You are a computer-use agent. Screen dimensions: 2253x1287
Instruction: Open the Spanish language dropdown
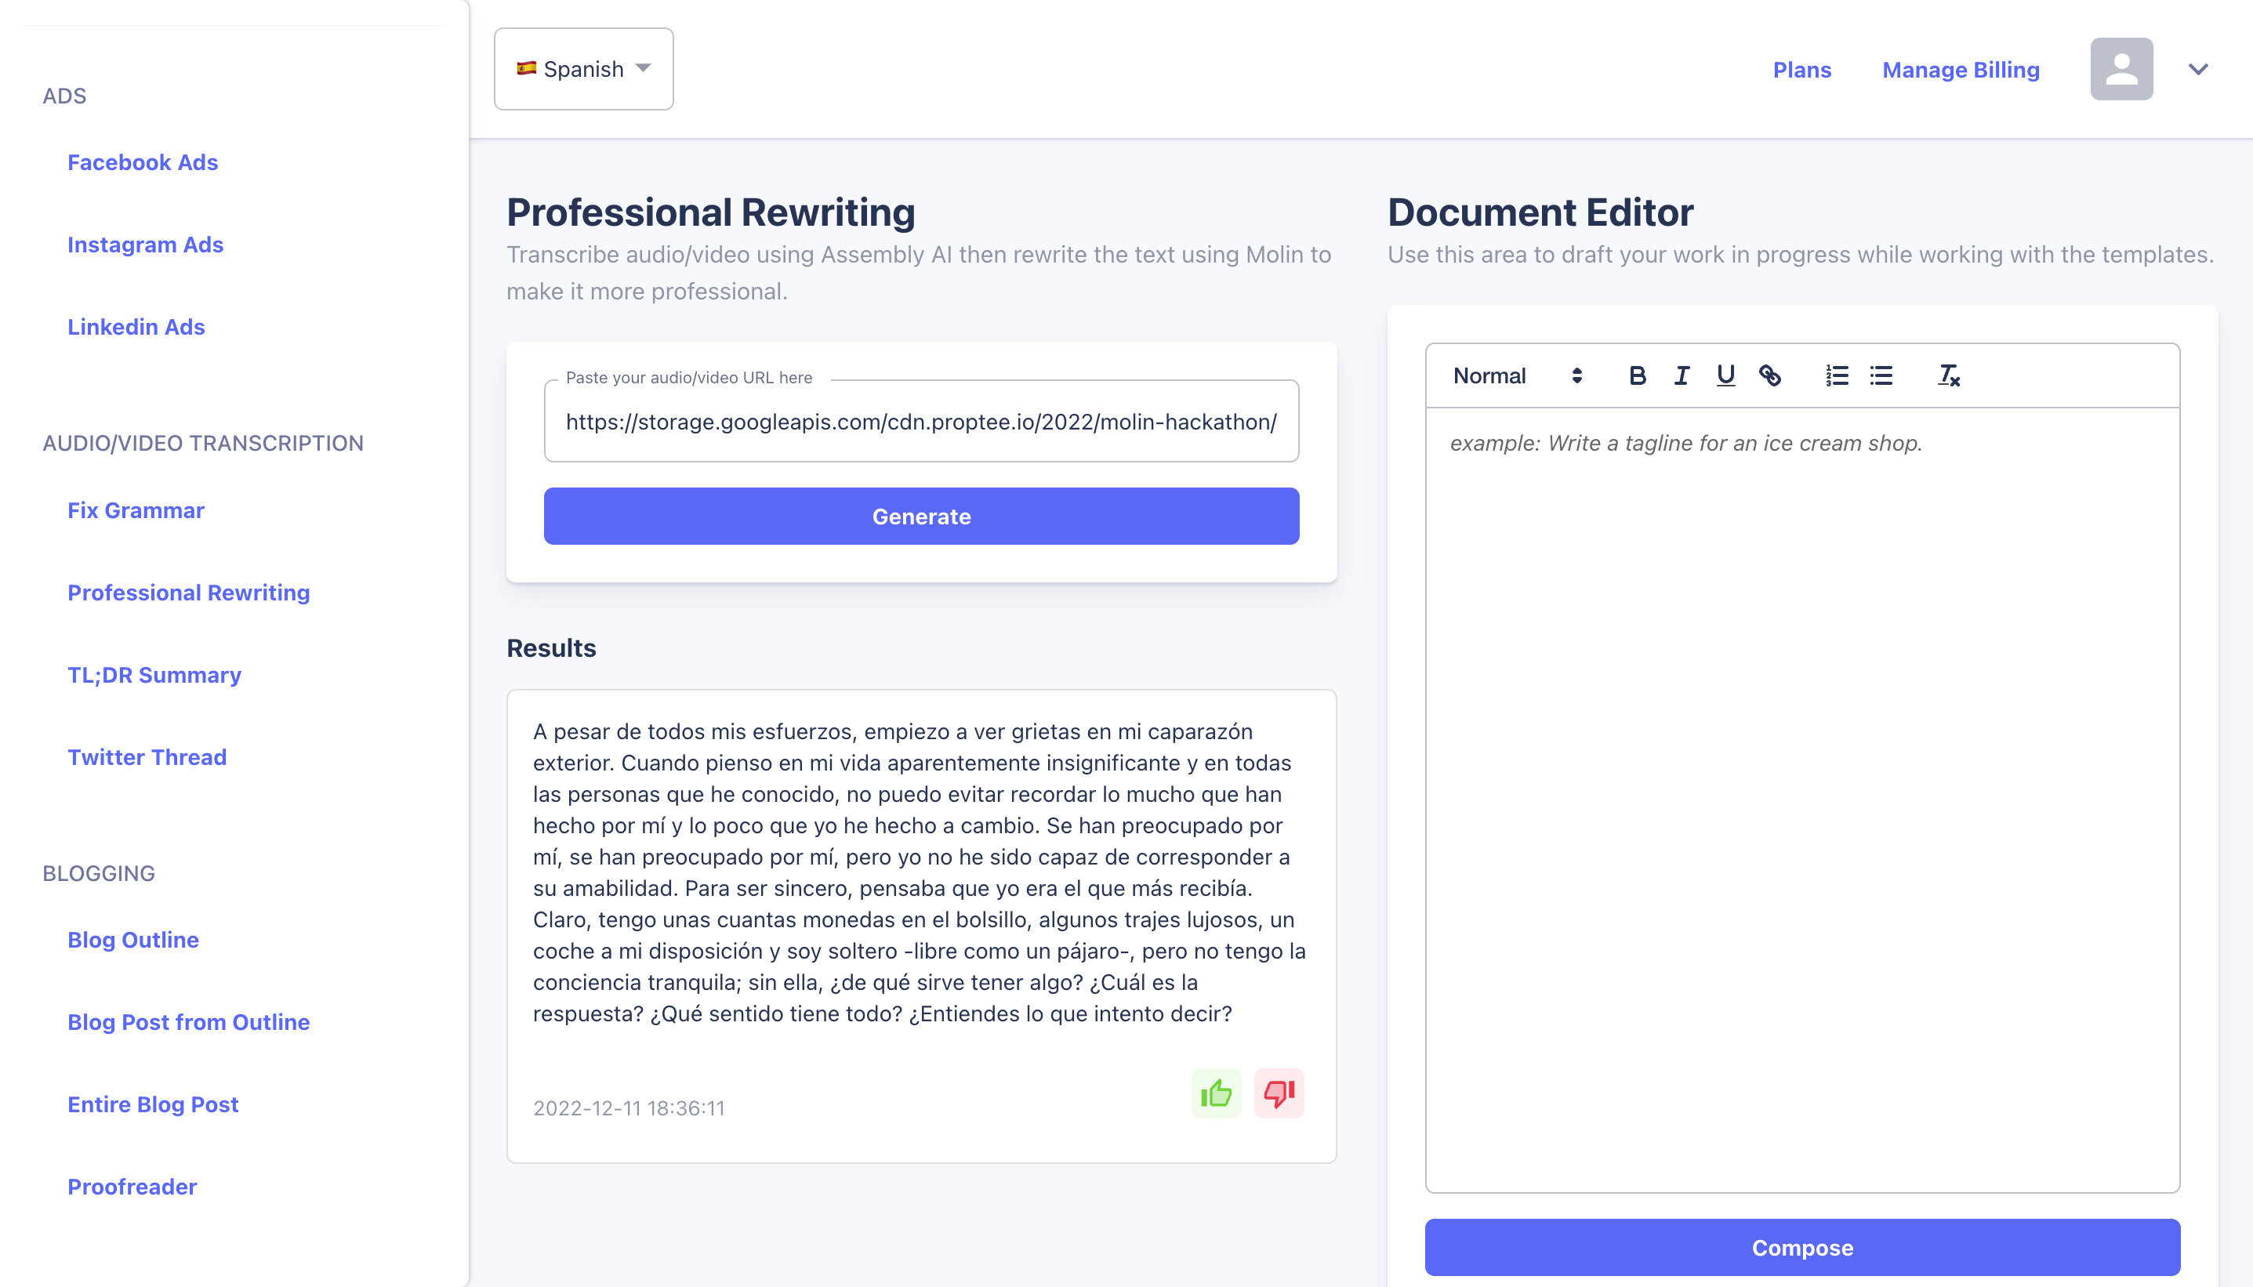[583, 69]
